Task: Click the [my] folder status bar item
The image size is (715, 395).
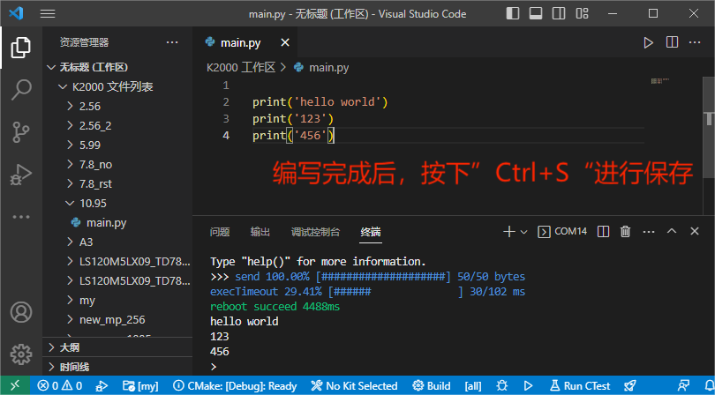Action: pyautogui.click(x=140, y=386)
